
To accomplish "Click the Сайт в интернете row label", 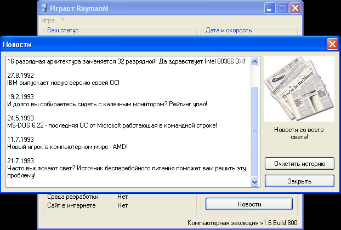I will click(71, 205).
